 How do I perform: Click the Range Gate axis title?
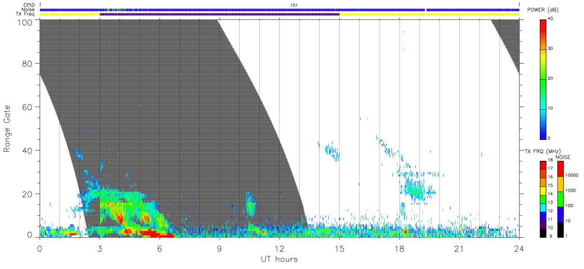click(x=7, y=128)
